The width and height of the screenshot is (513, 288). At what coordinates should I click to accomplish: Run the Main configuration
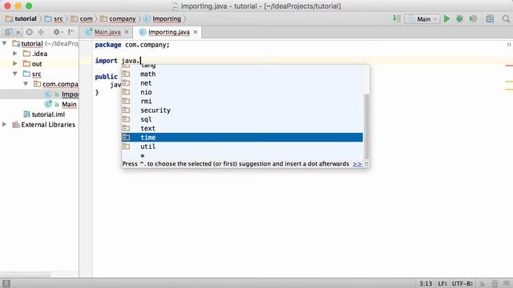[446, 19]
